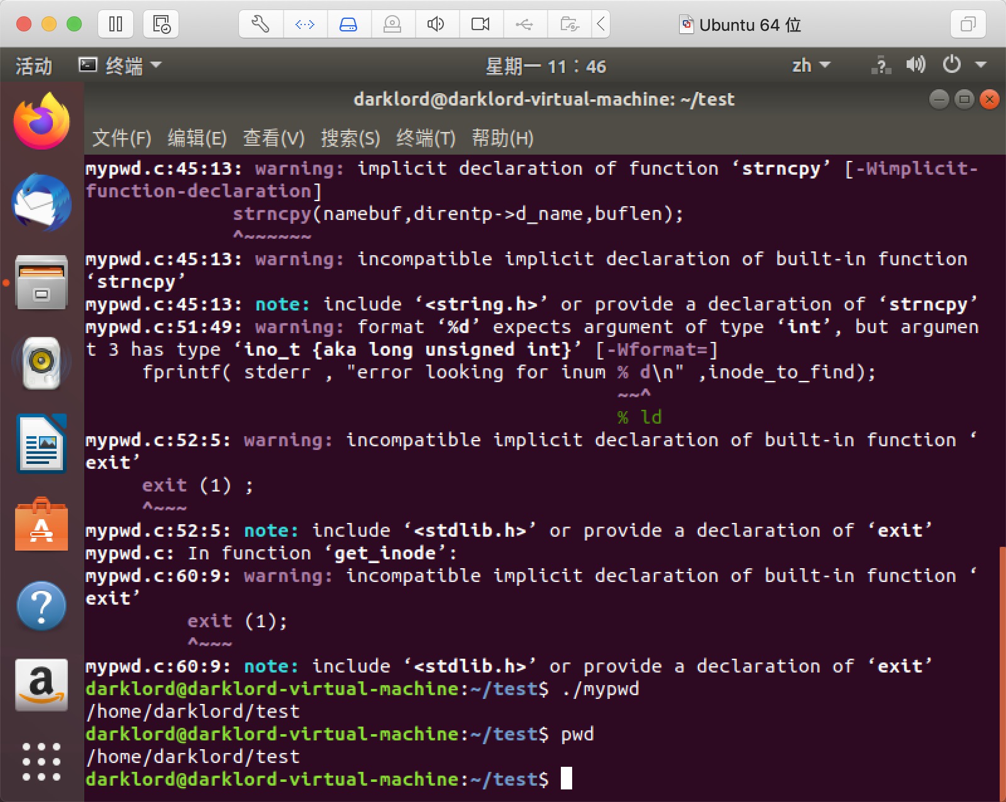The image size is (1006, 802).
Task: Open the zh input language dropdown
Action: (x=811, y=65)
